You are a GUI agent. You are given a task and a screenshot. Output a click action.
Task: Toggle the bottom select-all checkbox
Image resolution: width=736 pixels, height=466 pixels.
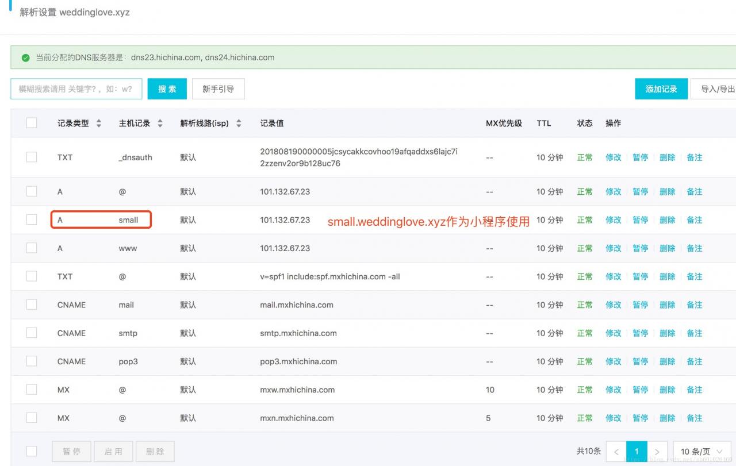[32, 452]
